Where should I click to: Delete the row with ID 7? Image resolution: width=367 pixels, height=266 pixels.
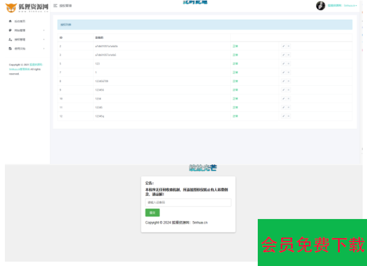[288, 73]
